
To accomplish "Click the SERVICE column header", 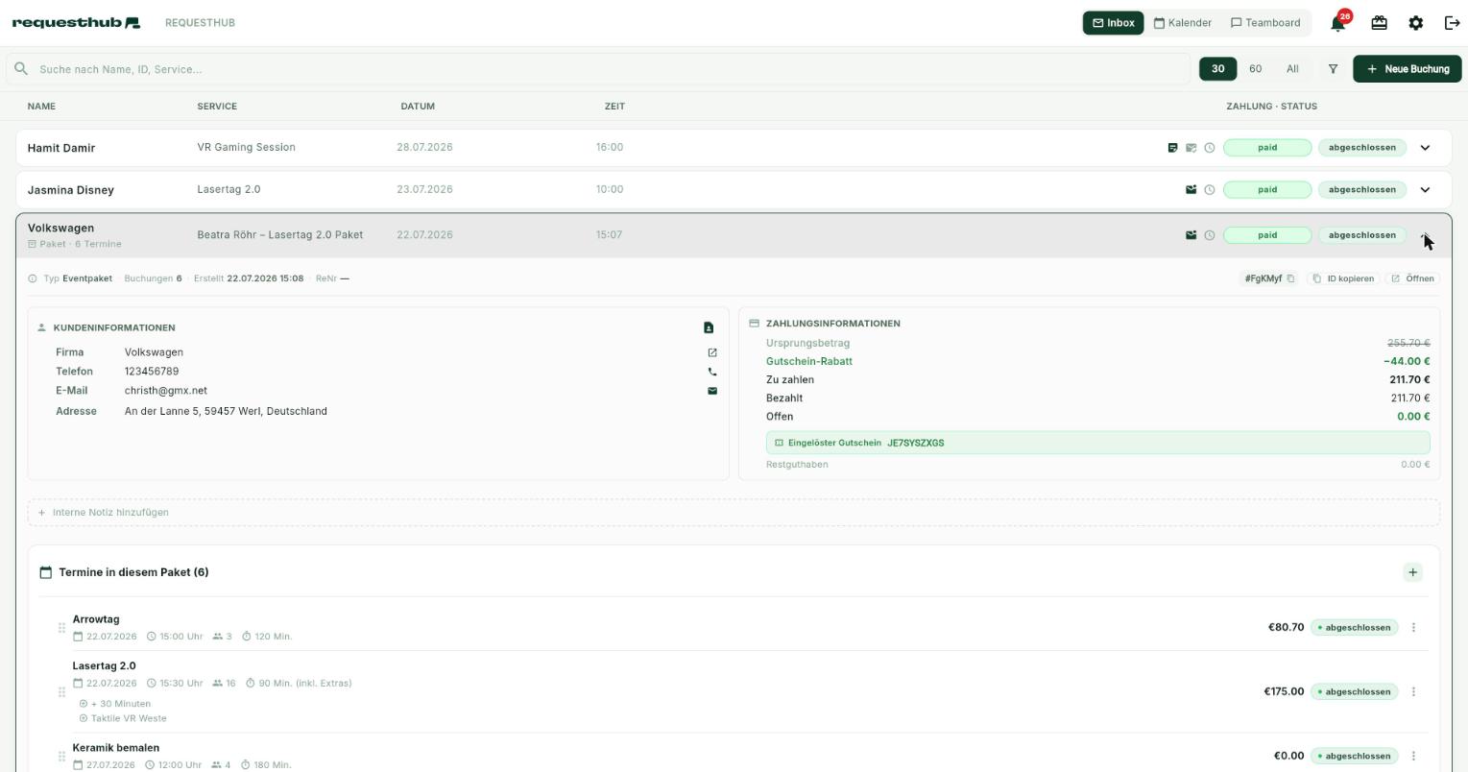I will click(x=217, y=107).
